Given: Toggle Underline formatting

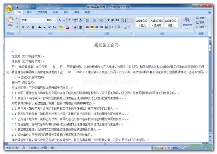Looking at the screenshot, I should pyautogui.click(x=33, y=27).
